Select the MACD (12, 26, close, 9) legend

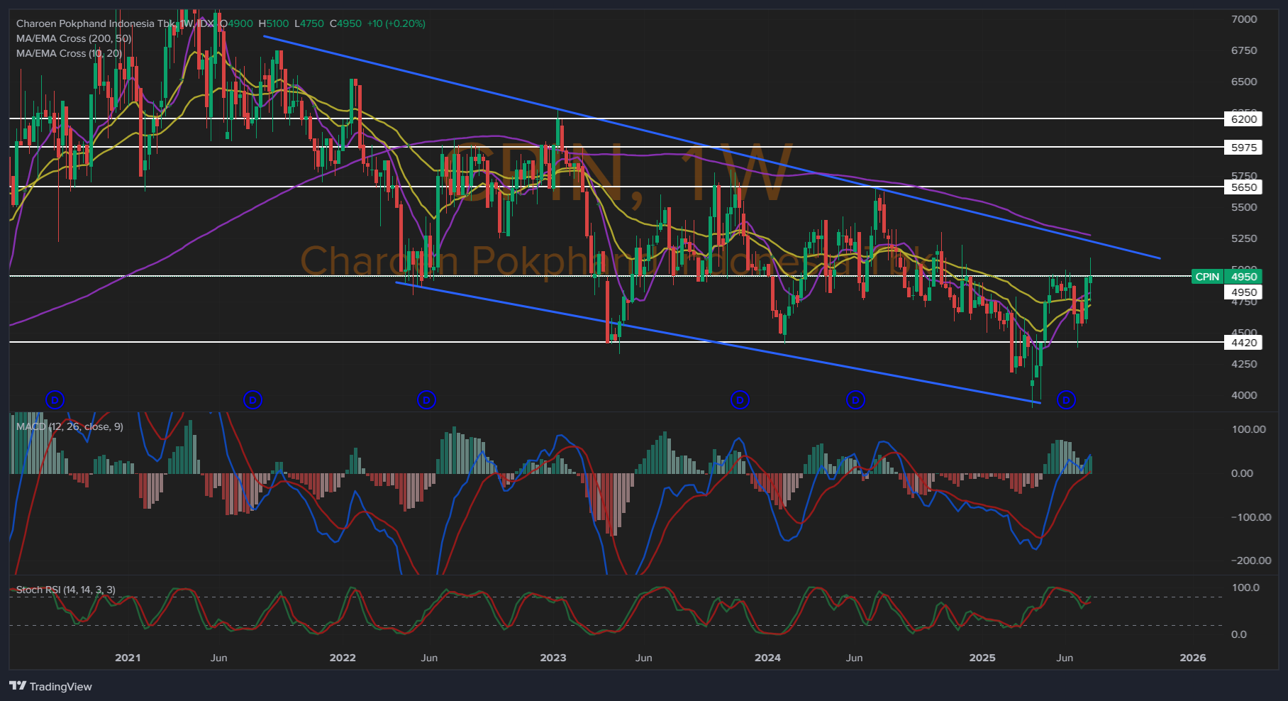click(x=70, y=426)
